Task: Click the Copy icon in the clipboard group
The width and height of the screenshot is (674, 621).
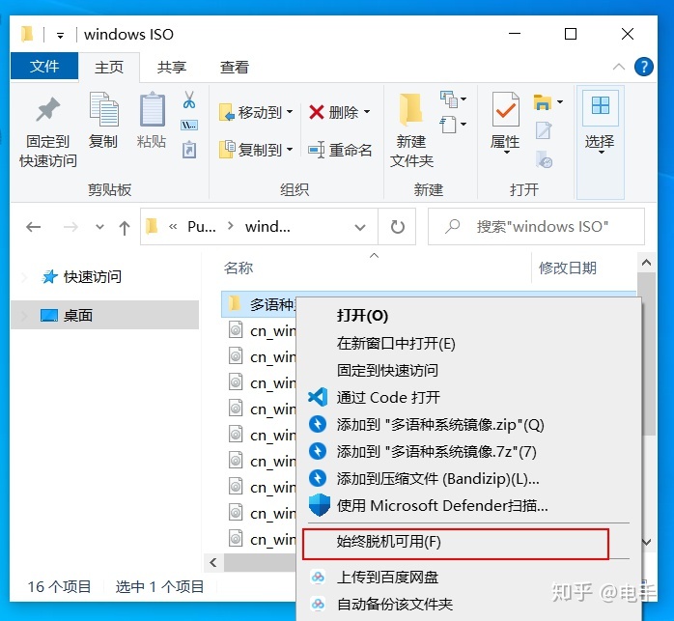Action: 103,109
